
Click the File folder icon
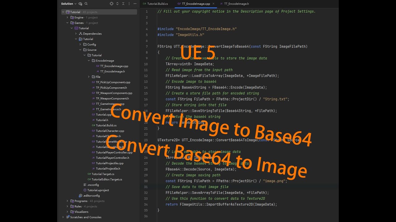[x=93, y=77]
